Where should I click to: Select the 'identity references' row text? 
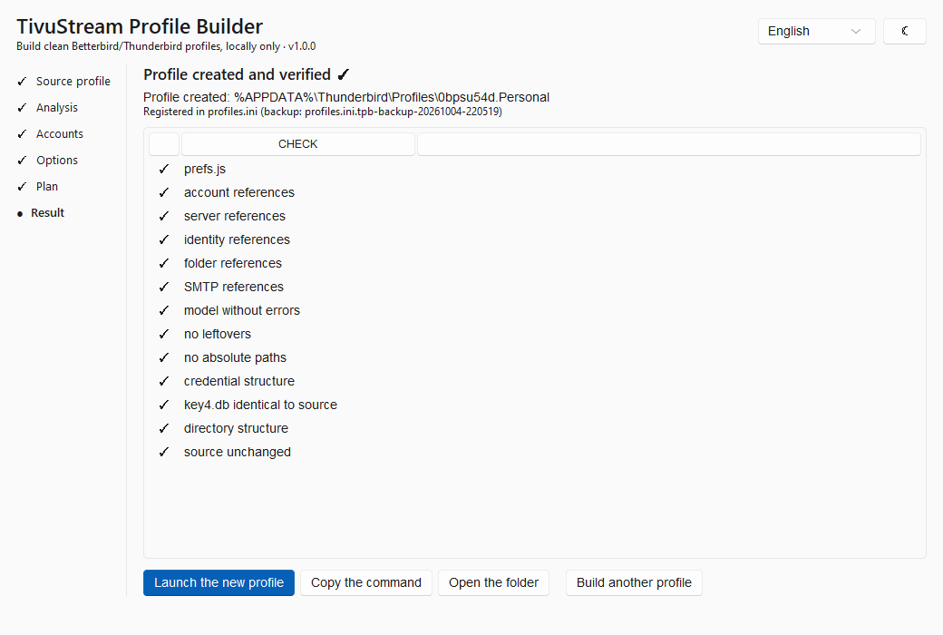click(x=237, y=239)
